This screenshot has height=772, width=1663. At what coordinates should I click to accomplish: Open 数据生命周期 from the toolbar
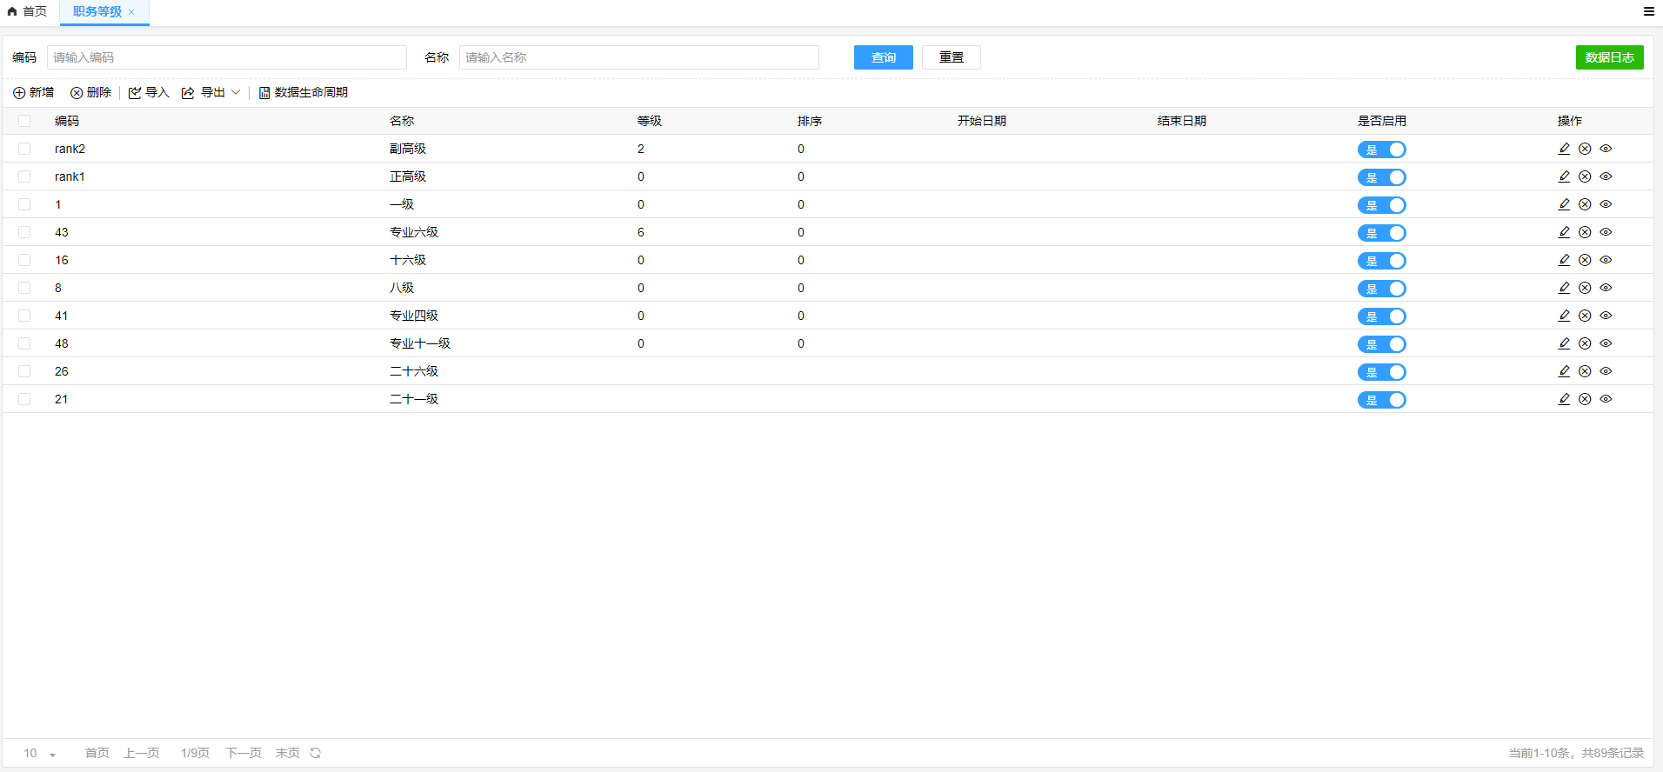304,92
